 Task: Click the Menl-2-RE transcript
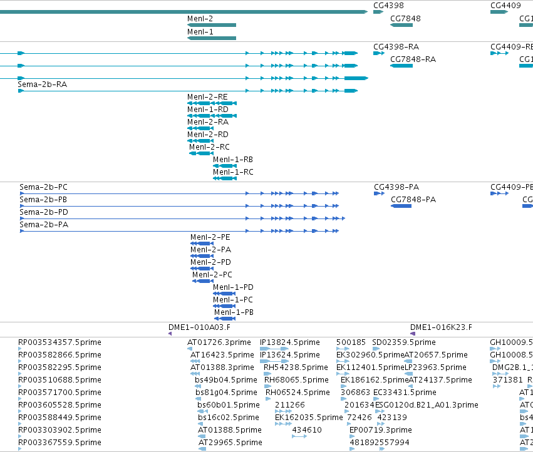[212, 103]
